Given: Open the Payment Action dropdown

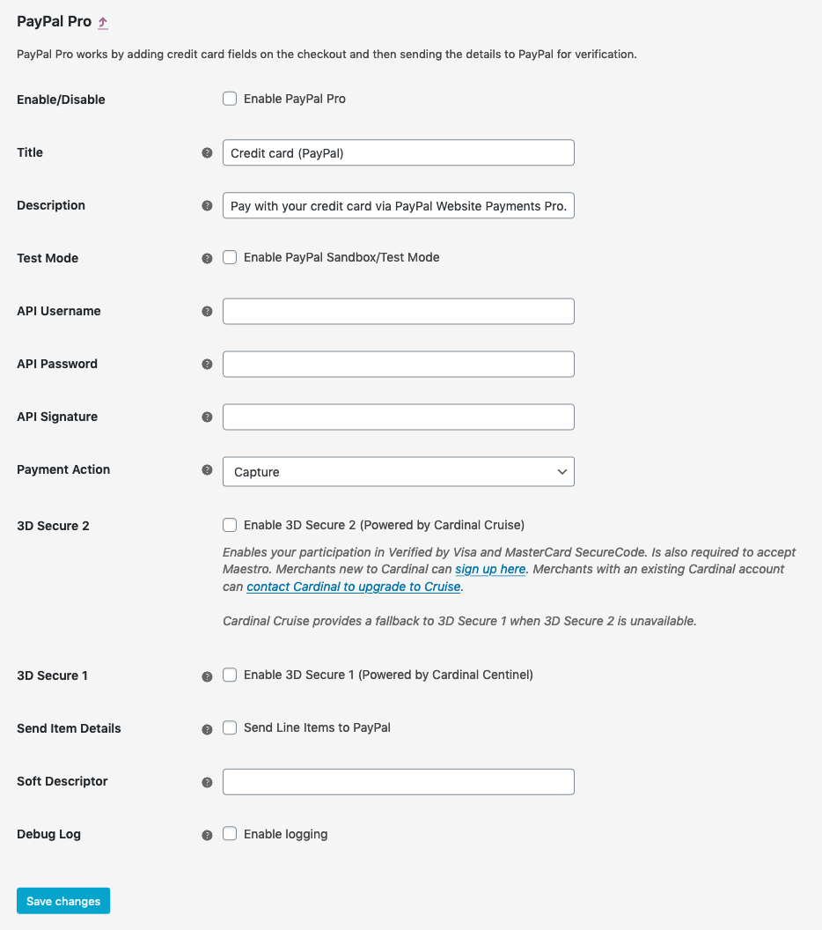Looking at the screenshot, I should [x=398, y=471].
